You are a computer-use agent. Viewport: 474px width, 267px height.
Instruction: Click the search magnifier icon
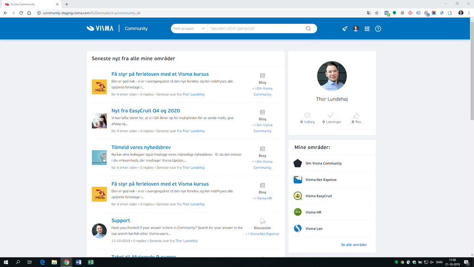click(x=308, y=29)
